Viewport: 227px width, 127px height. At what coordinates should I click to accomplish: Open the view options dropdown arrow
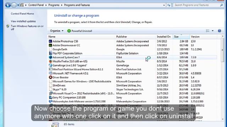[x=212, y=31]
